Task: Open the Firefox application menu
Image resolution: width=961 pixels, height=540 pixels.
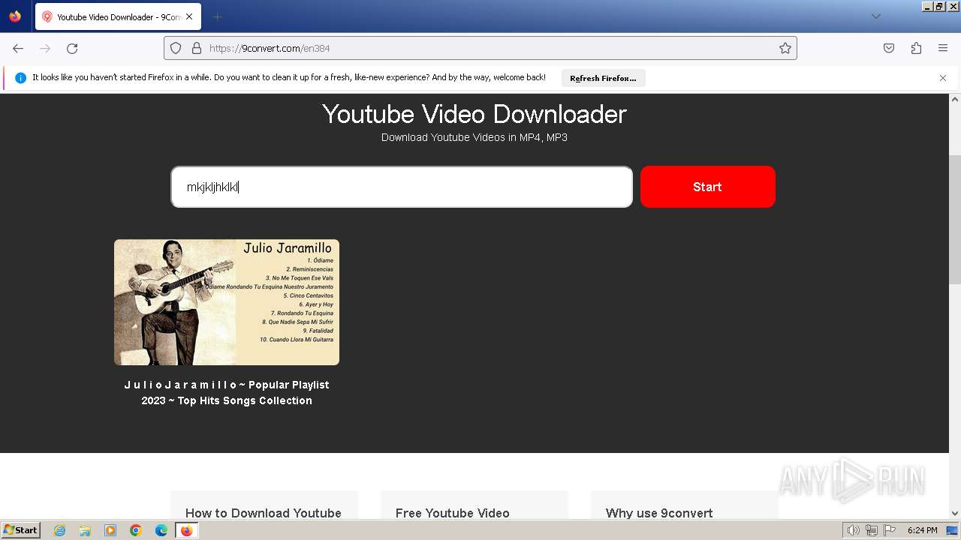Action: click(943, 48)
